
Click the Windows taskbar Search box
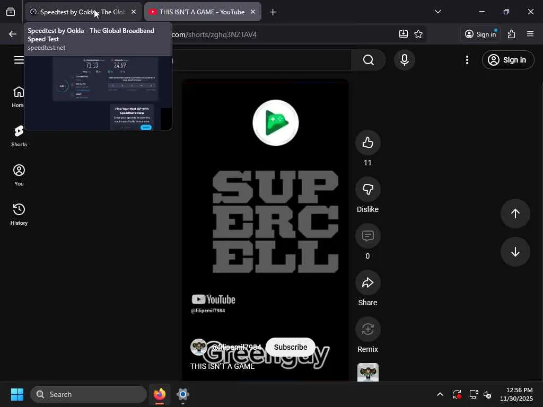click(x=89, y=394)
